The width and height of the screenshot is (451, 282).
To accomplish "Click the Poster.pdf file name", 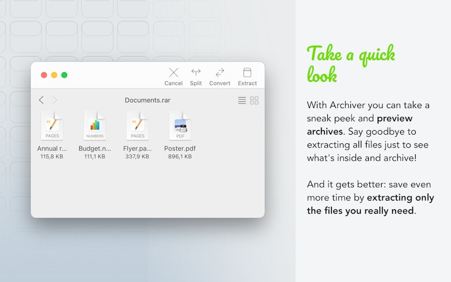I will pos(180,149).
